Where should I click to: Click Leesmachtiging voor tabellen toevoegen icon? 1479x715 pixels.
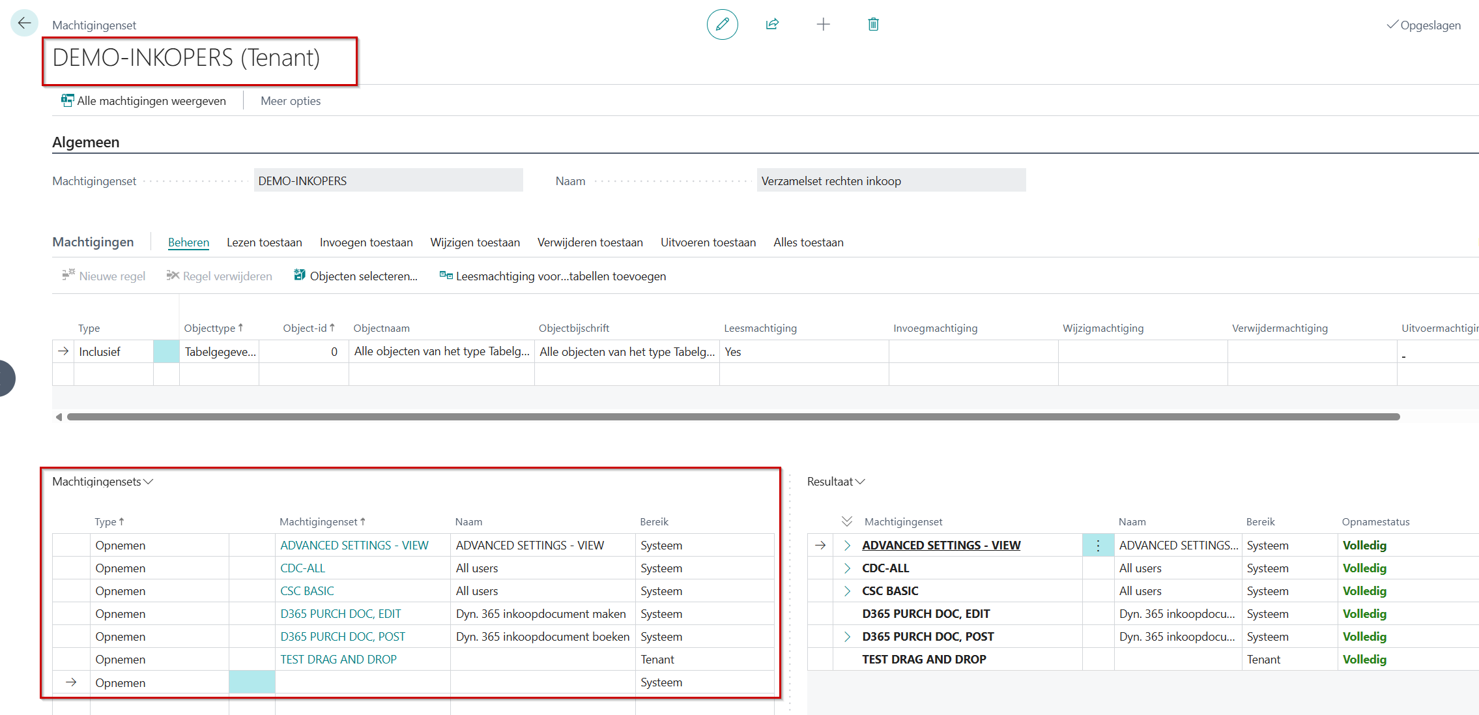pyautogui.click(x=446, y=275)
